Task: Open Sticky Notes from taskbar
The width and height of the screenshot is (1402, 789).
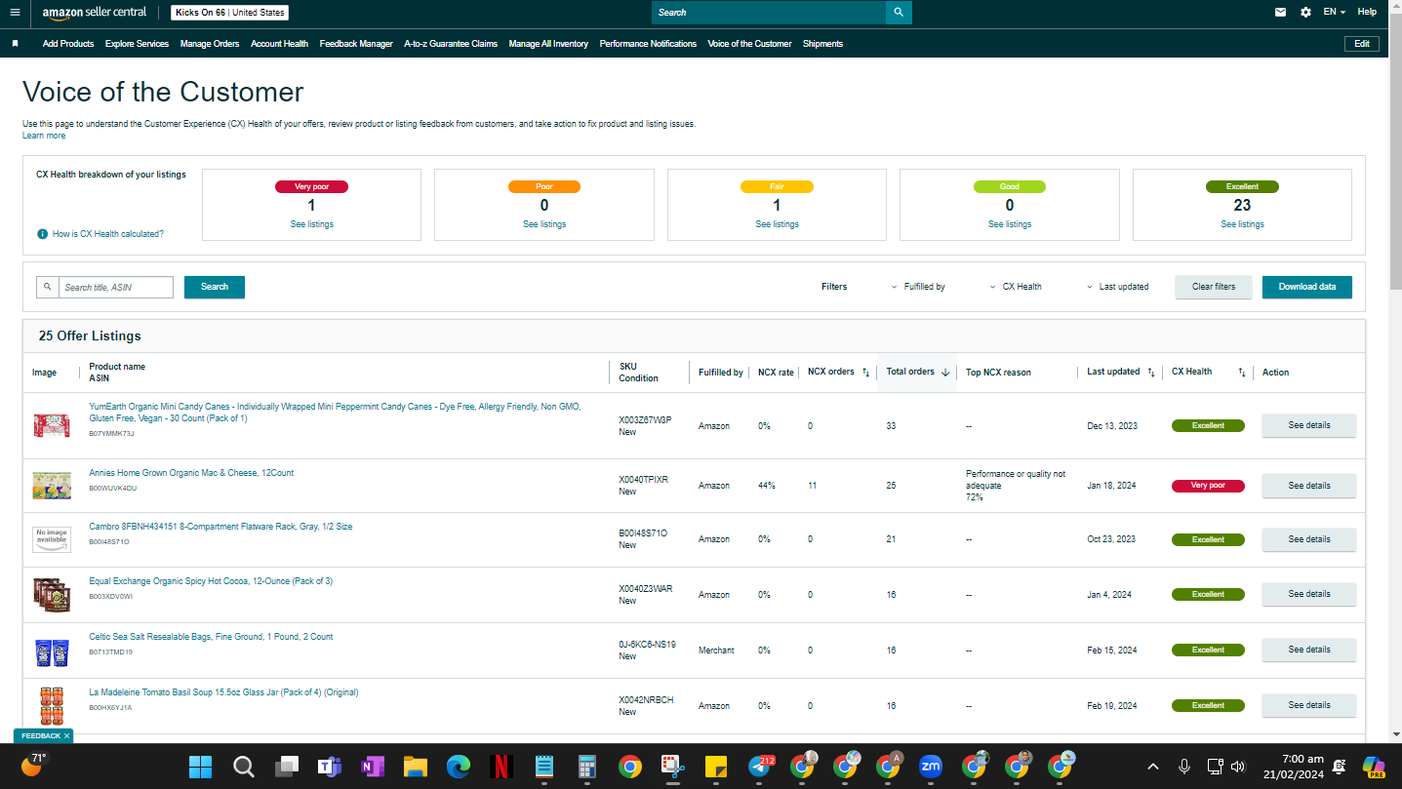Action: 716,767
